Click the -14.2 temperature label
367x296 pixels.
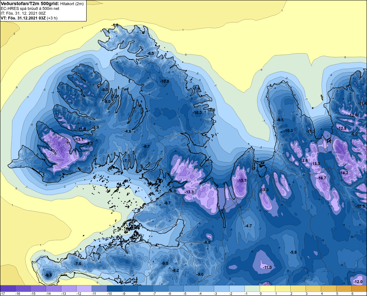344,173
